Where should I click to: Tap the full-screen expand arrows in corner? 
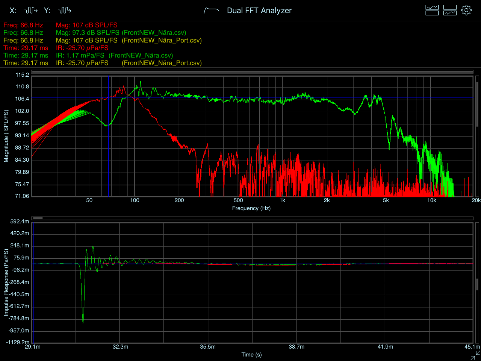pos(475,355)
